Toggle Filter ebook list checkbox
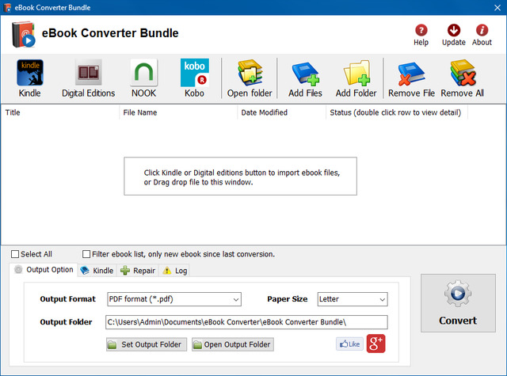Viewport: 507px width, 376px height. click(86, 254)
